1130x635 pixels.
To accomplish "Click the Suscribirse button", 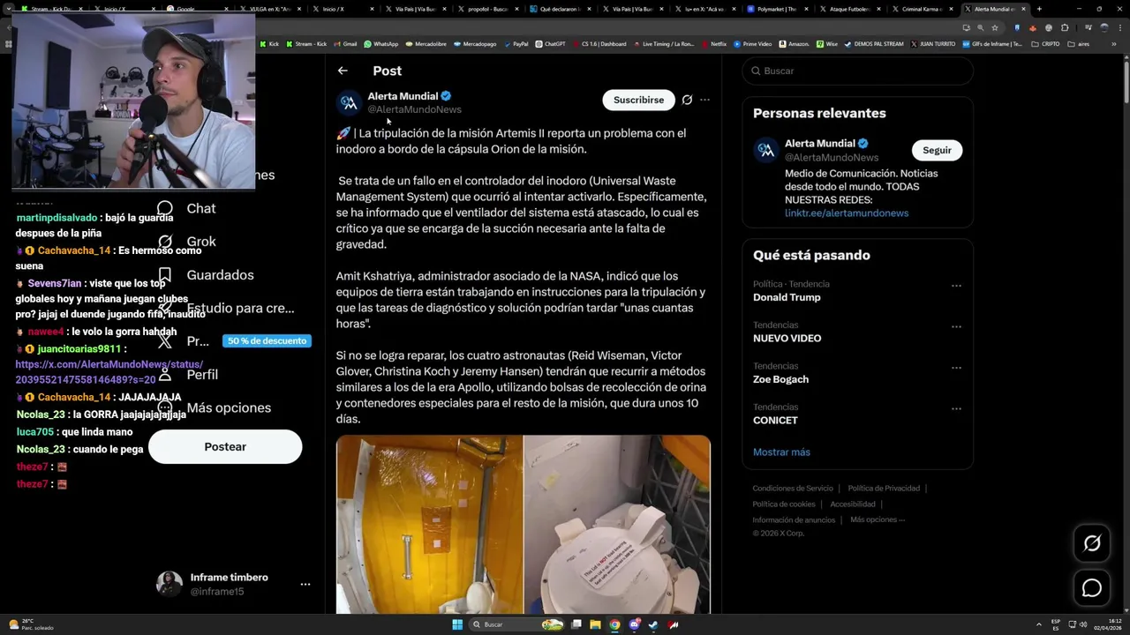I will click(x=638, y=100).
